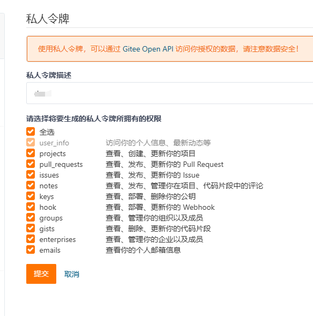
Task: Click description 查看你的个人邮箱信息
Action: click(143, 250)
